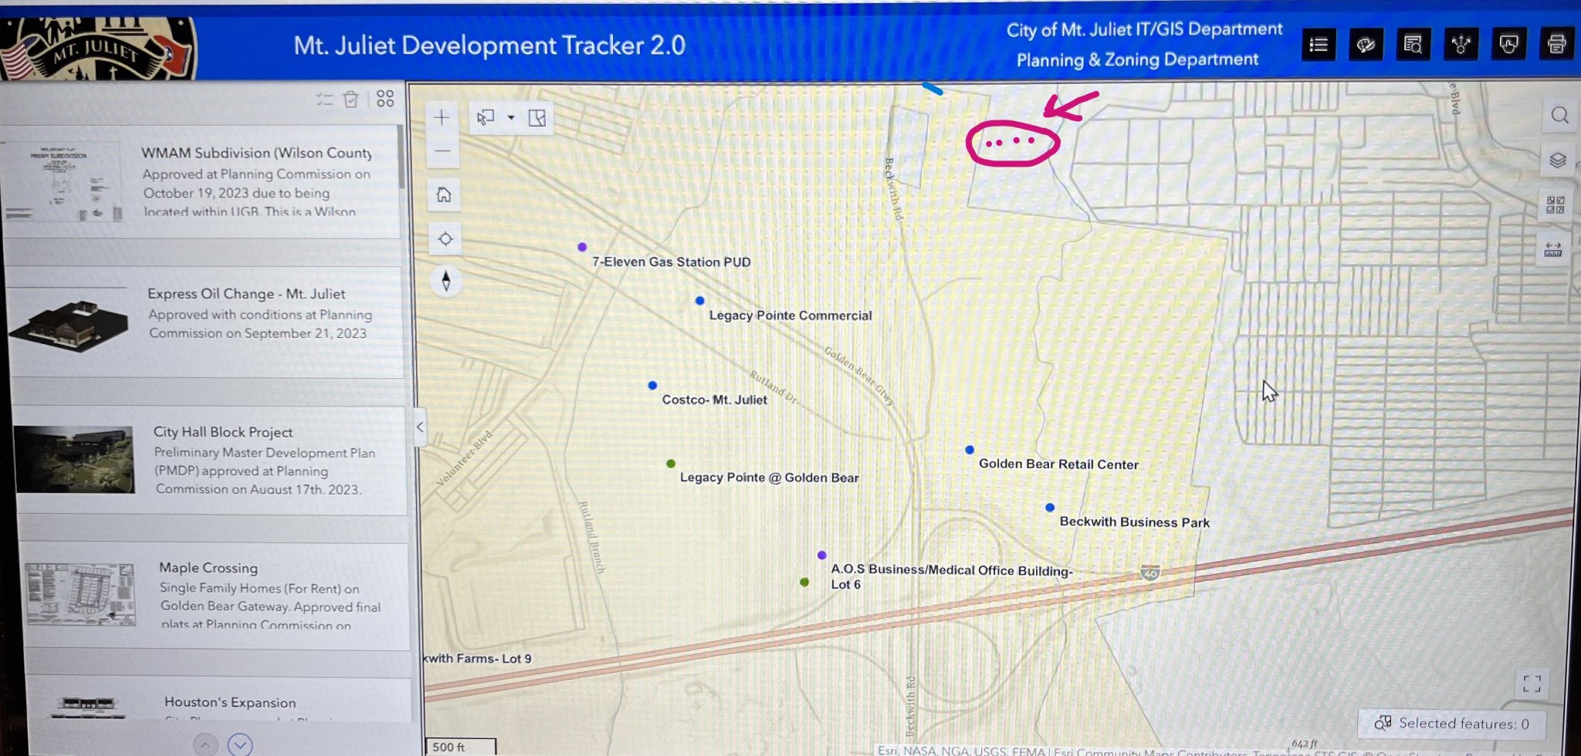This screenshot has width=1581, height=756.
Task: Click the Measure distance tool
Action: click(x=1552, y=249)
